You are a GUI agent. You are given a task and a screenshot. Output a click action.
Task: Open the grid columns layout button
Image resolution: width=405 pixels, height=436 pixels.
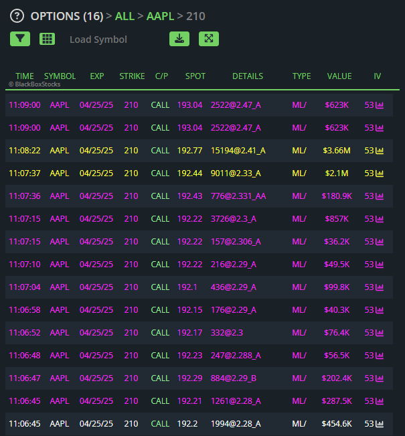pos(47,39)
